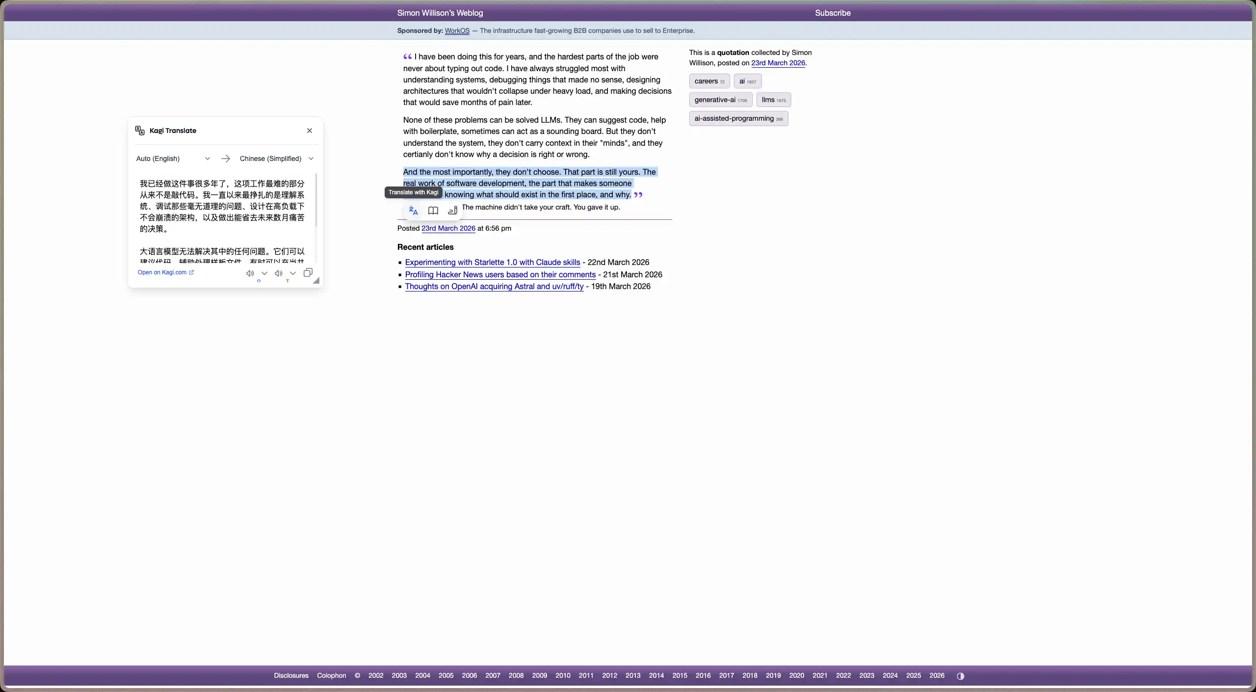Click the translation panel resize handle corner

(x=316, y=281)
